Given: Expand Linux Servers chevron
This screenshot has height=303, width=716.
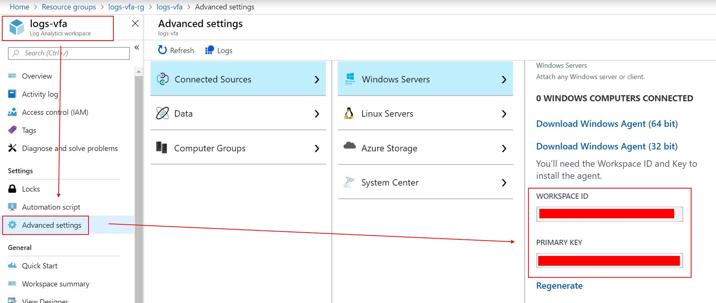Looking at the screenshot, I should 504,114.
